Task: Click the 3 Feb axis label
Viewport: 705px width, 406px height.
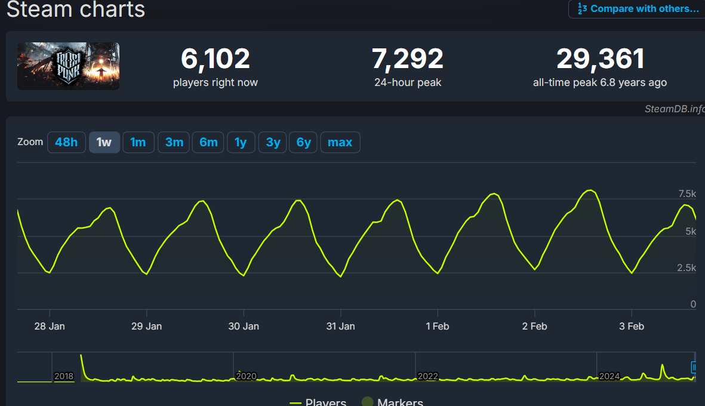Action: (632, 327)
